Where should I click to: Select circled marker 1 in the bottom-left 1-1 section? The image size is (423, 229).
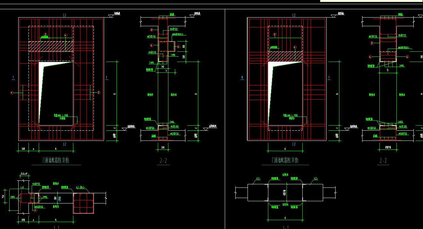pyautogui.click(x=35, y=210)
